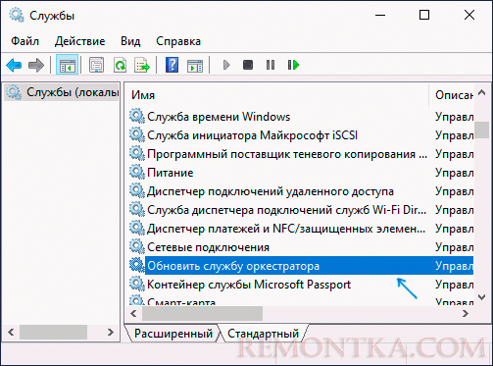Viewport: 493px width, 366px height.
Task: Select Программный поставщик теневого копирования row
Action: [x=301, y=154]
